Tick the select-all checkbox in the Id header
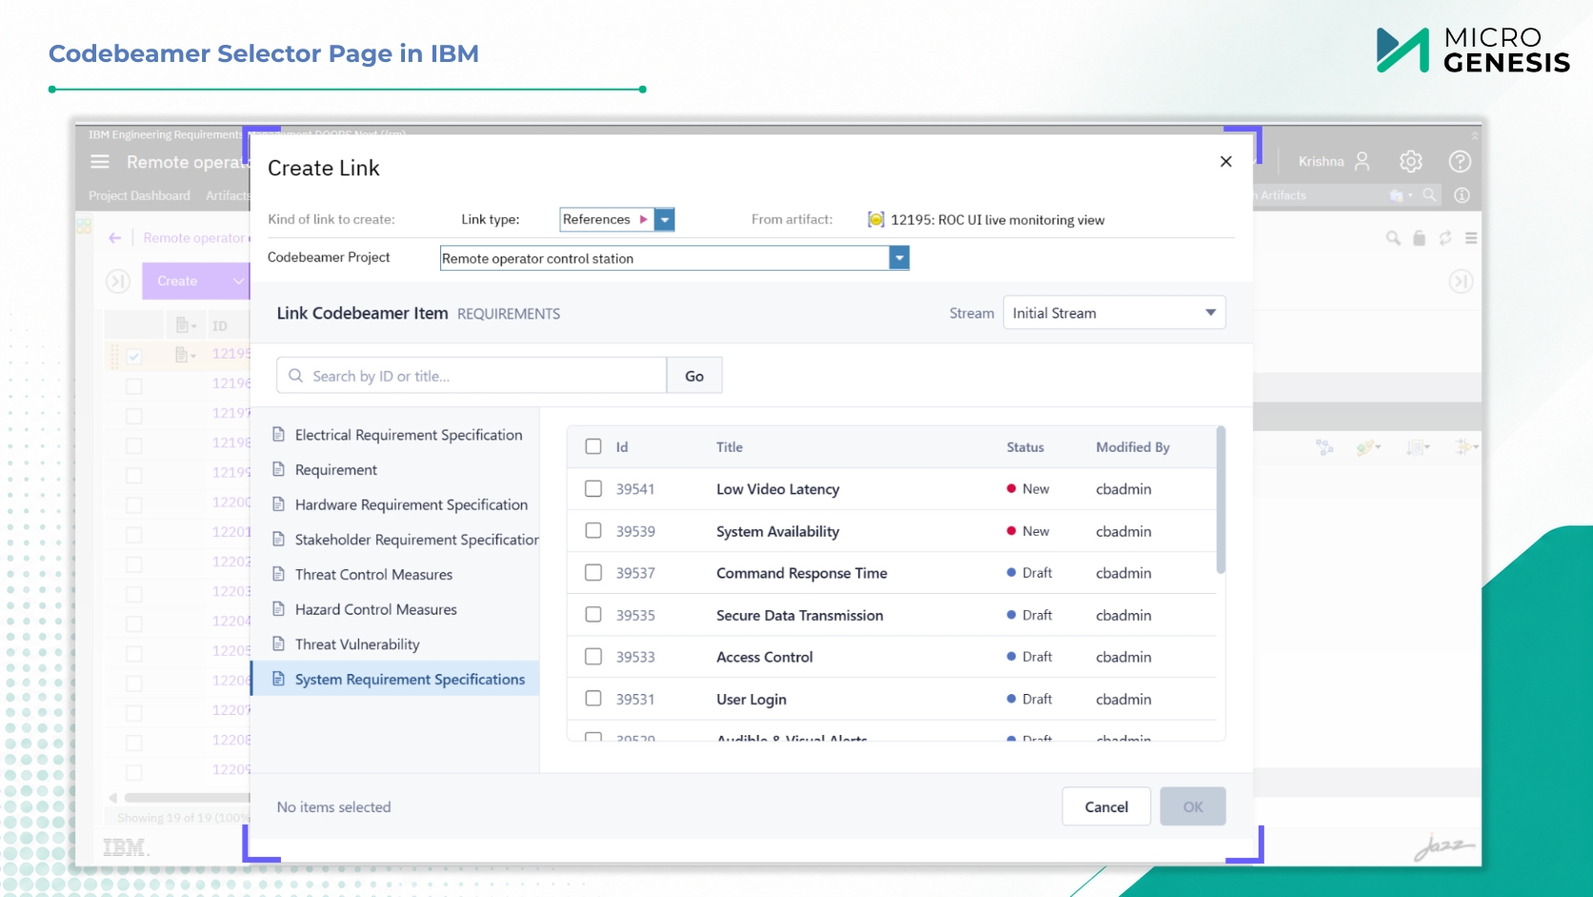Viewport: 1593px width, 897px height. 594,446
